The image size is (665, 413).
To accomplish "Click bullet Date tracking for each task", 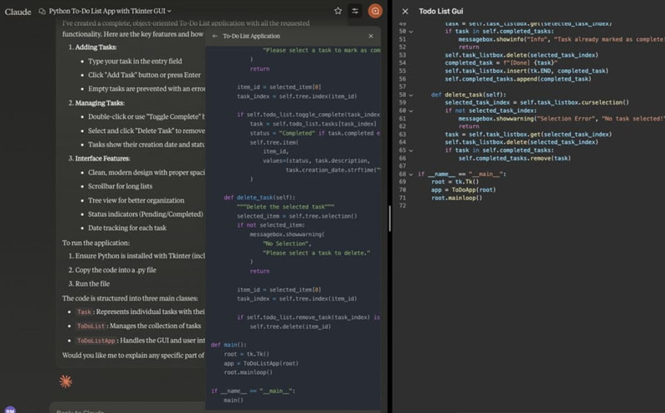I will pyautogui.click(x=127, y=228).
